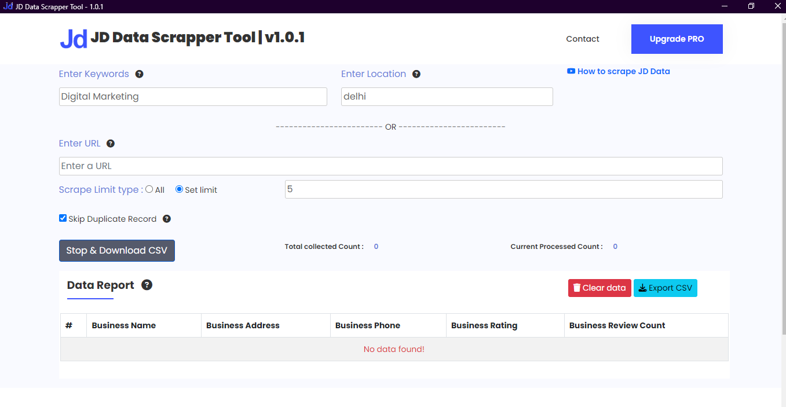Restore down the application window
This screenshot has height=407, width=786.
tap(751, 6)
